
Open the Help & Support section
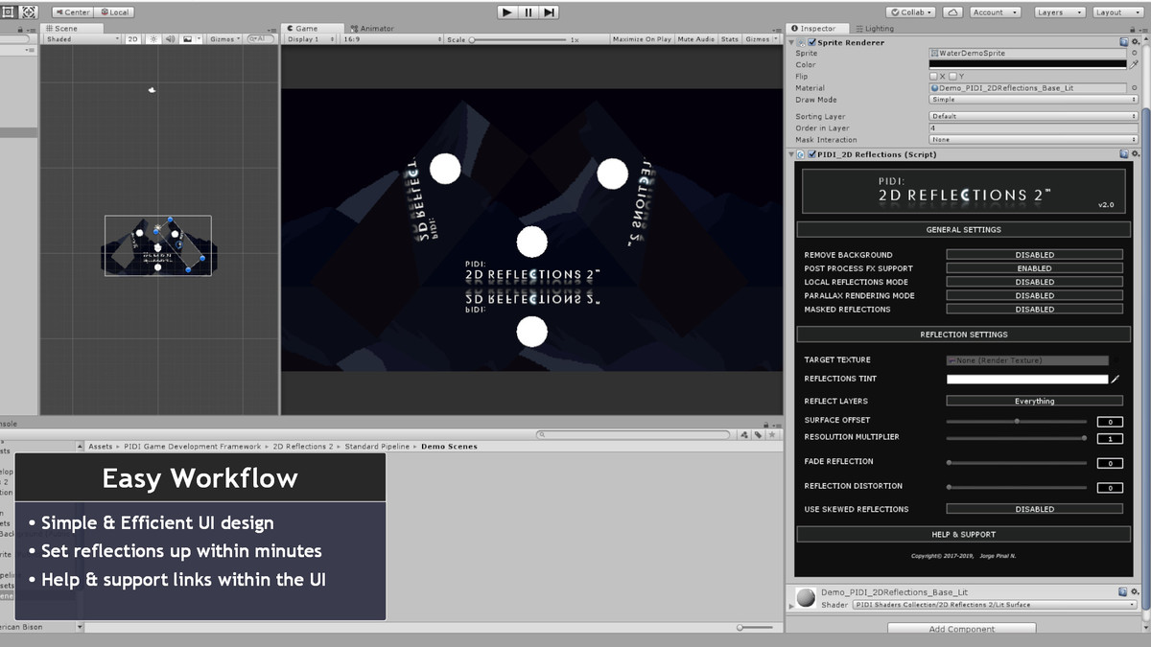(962, 534)
